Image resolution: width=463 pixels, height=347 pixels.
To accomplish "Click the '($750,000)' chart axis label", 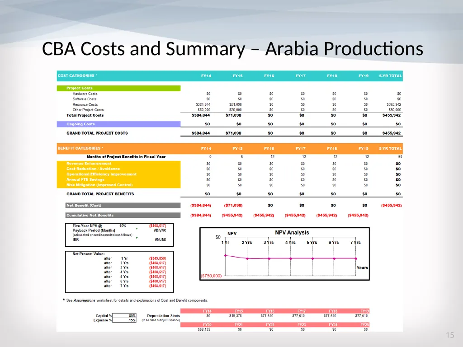I will [x=211, y=276].
